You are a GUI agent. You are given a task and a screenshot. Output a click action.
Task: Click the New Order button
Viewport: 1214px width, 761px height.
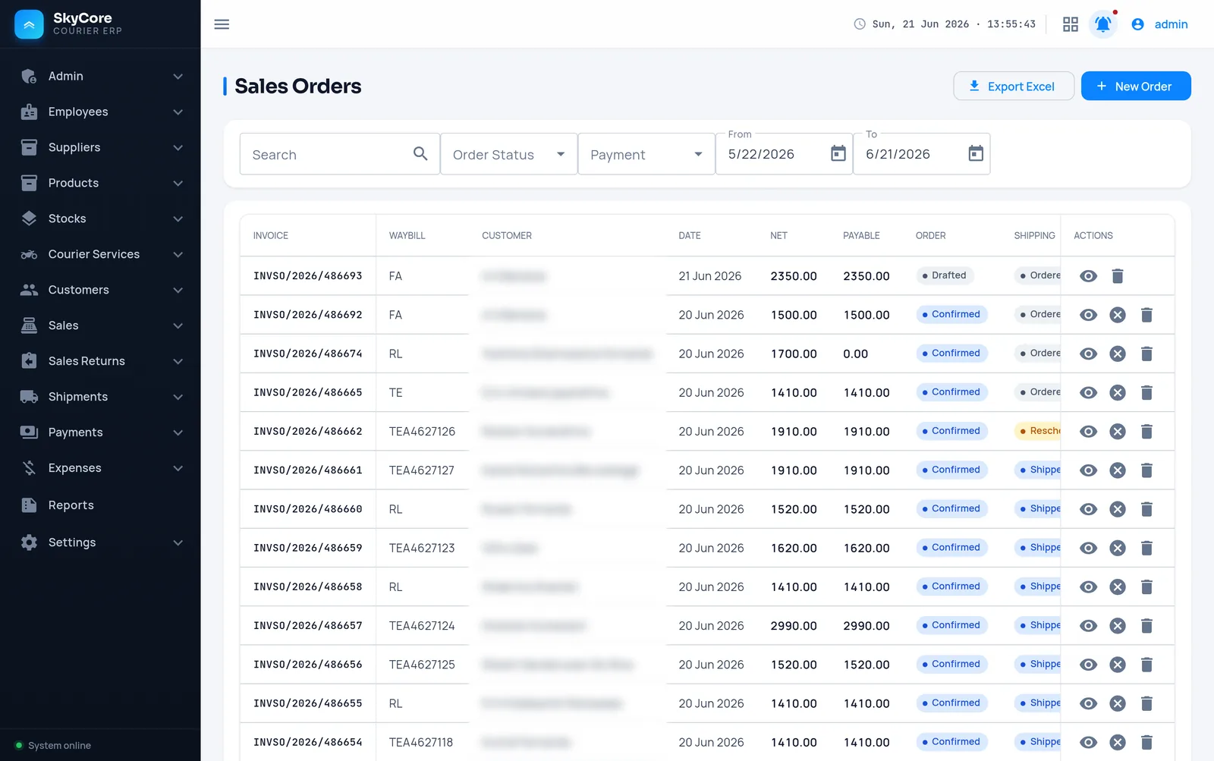[x=1136, y=86]
